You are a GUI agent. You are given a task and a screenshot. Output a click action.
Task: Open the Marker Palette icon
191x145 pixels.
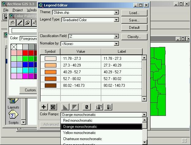(x=28, y=23)
